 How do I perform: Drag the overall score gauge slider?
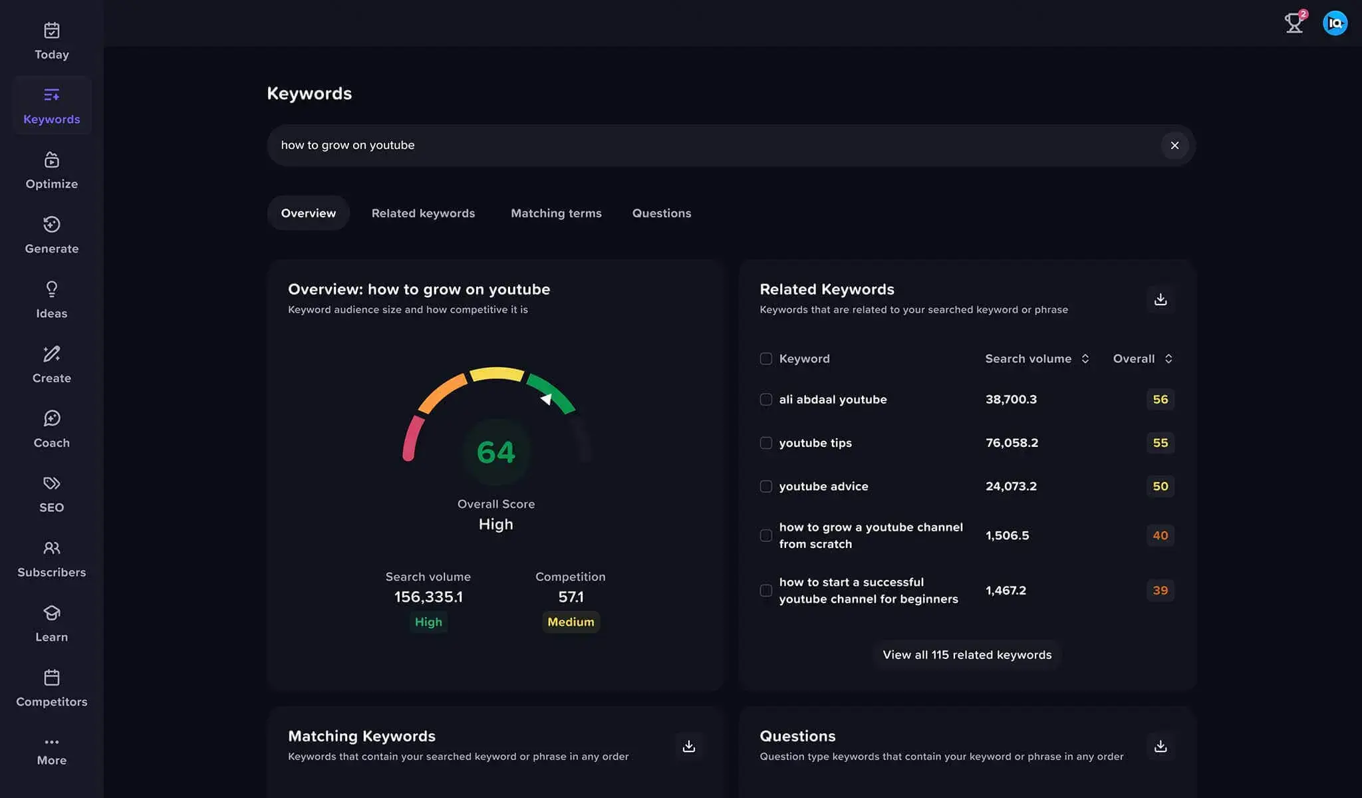(x=548, y=399)
